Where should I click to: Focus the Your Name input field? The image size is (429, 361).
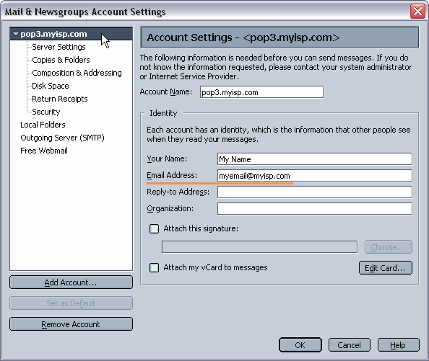tap(315, 159)
